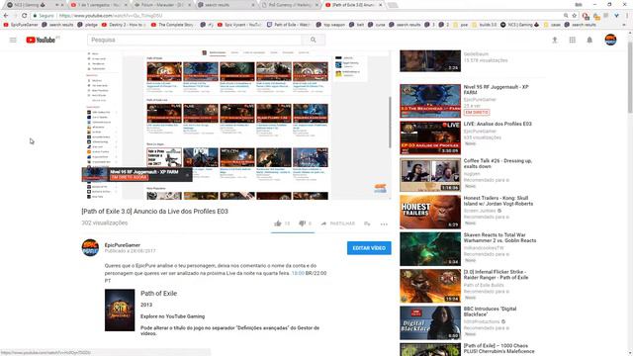The width and height of the screenshot is (633, 356).
Task: Open the poe bookmarks folder
Action: pyautogui.click(x=461, y=25)
